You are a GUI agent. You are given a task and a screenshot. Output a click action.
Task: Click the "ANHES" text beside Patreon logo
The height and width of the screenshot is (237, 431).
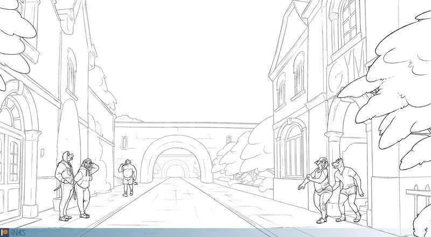18,233
